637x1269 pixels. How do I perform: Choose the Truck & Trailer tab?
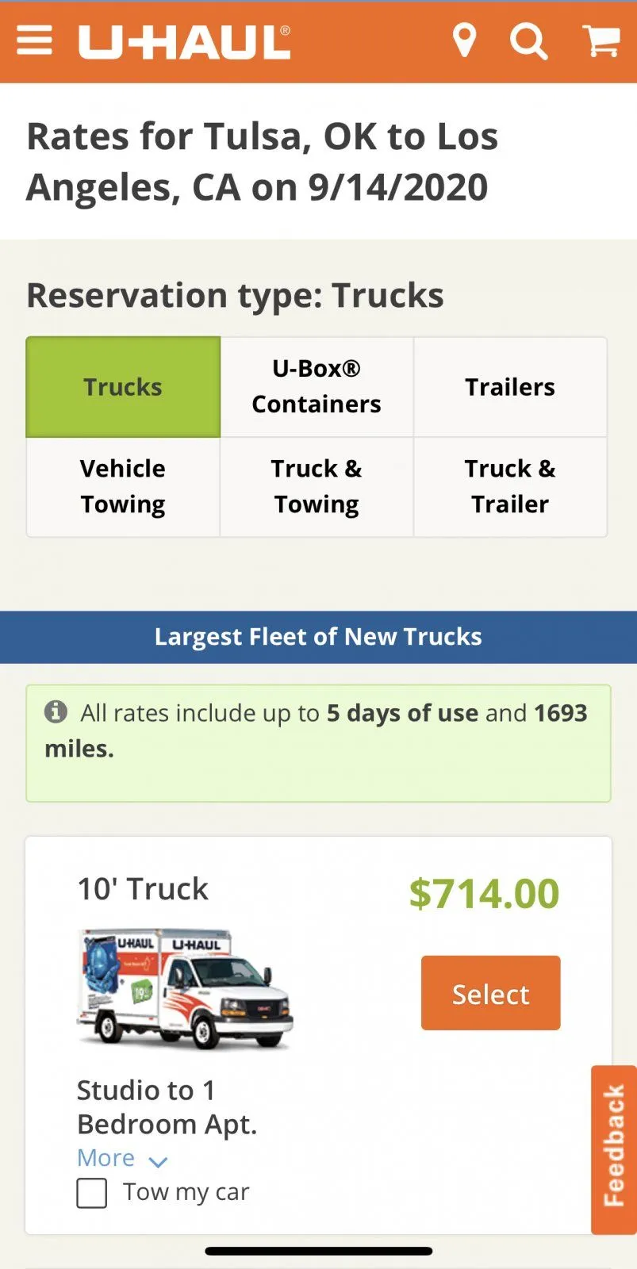pos(510,486)
